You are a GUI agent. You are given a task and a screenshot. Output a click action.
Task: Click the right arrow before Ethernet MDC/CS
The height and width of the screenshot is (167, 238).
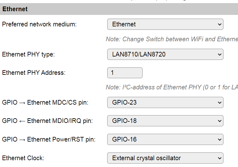point(22,102)
